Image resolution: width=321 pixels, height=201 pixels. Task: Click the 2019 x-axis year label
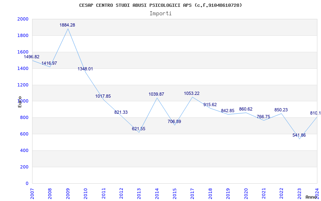click(228, 193)
